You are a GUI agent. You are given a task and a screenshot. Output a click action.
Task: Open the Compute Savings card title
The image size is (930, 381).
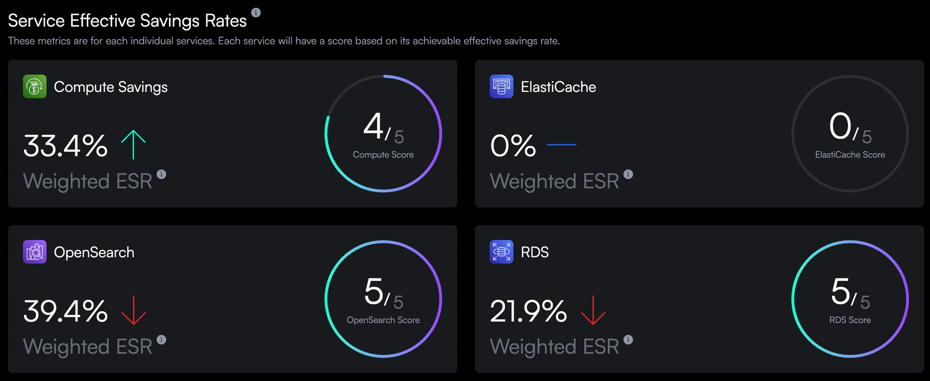pyautogui.click(x=111, y=87)
